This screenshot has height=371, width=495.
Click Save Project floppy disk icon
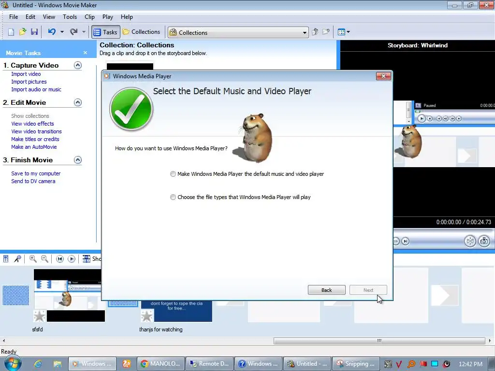pos(34,32)
